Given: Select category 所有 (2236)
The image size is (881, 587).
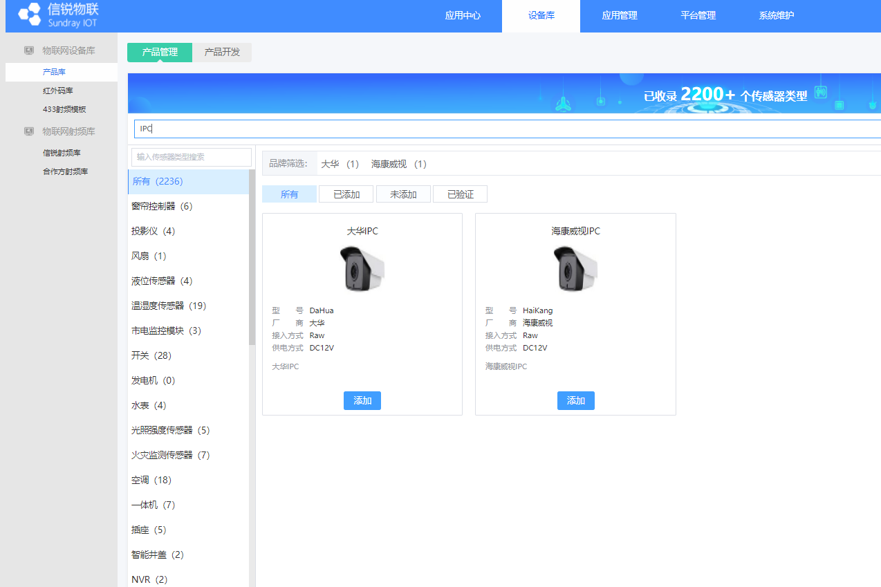Looking at the screenshot, I should pos(188,181).
